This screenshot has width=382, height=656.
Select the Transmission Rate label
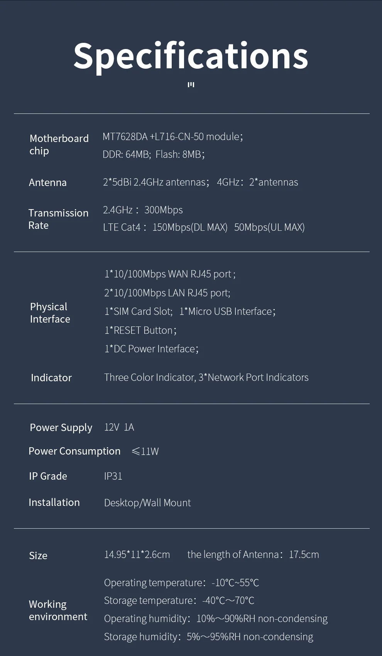(x=58, y=219)
